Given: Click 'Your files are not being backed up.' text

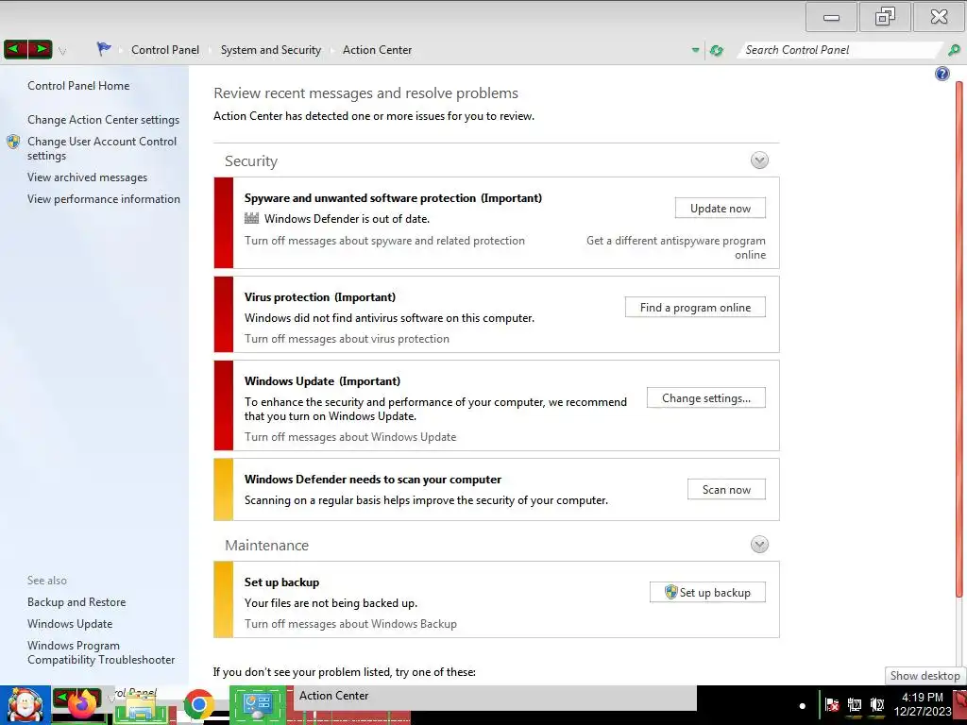Looking at the screenshot, I should [331, 603].
